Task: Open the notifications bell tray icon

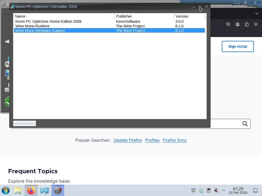Action: [193, 190]
